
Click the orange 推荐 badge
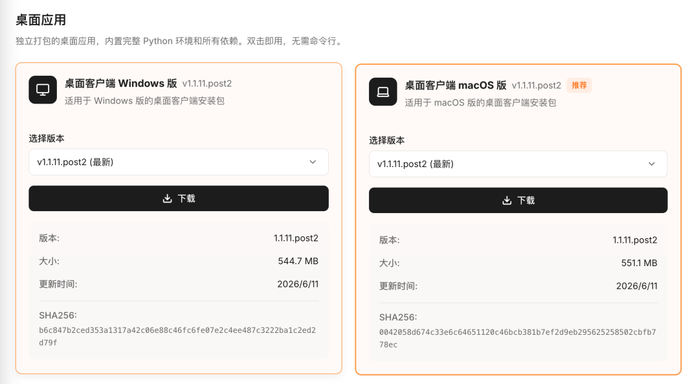coord(579,85)
